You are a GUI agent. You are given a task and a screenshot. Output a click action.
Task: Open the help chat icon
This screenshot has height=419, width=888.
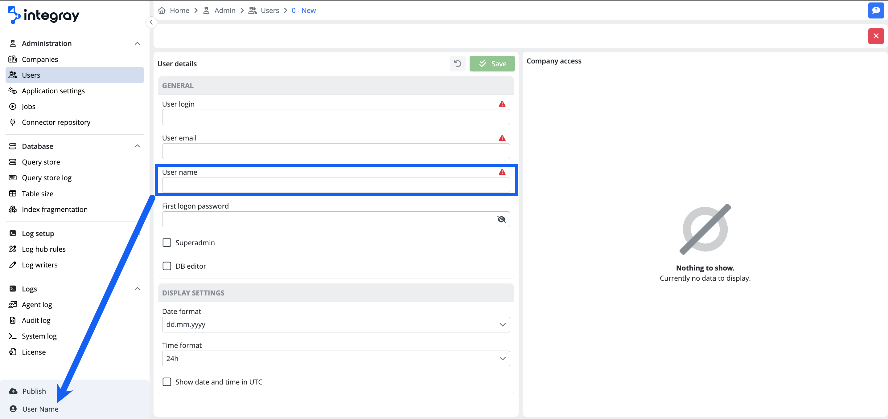(x=876, y=10)
